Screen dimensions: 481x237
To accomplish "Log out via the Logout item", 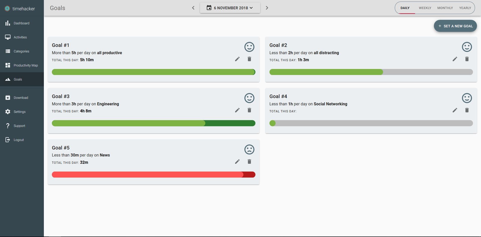I will pyautogui.click(x=22, y=140).
